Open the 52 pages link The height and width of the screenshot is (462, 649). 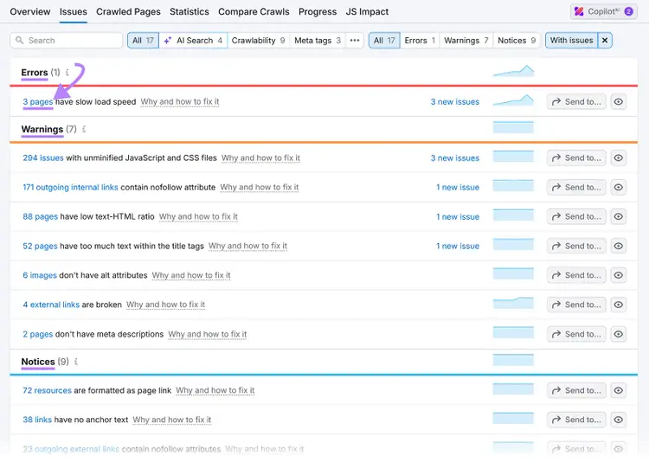40,246
